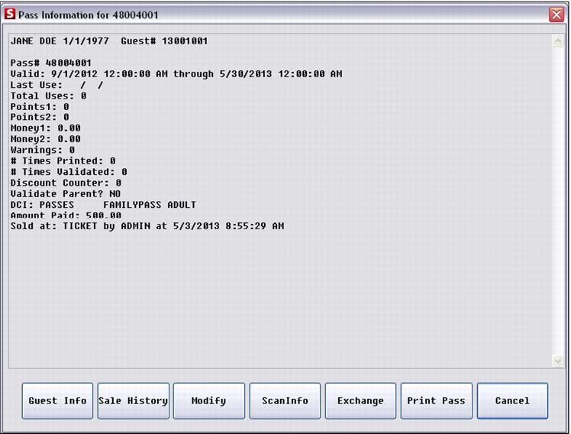
Task: Click the vertical scrollbar track
Action: coord(556,199)
